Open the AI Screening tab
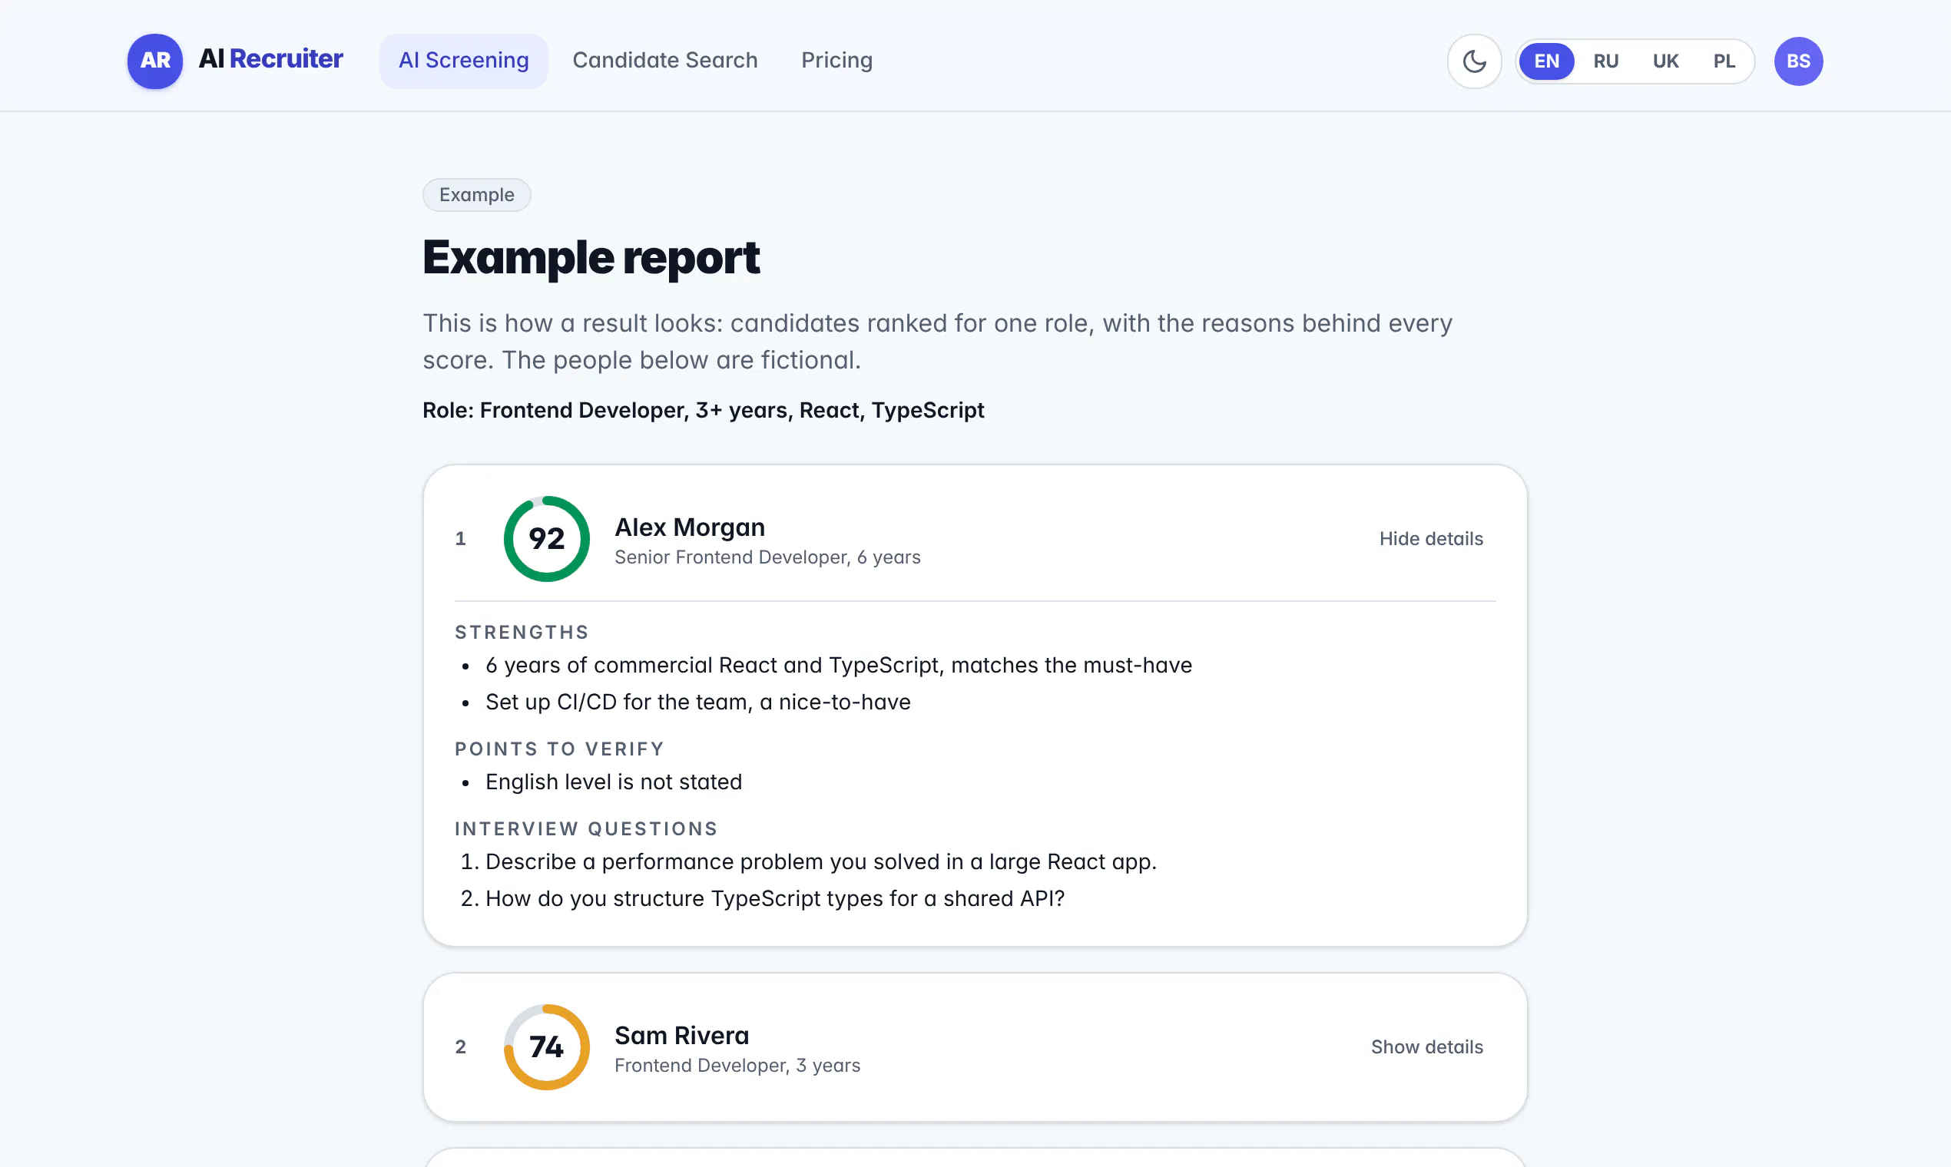Viewport: 1951px width, 1167px height. point(463,61)
